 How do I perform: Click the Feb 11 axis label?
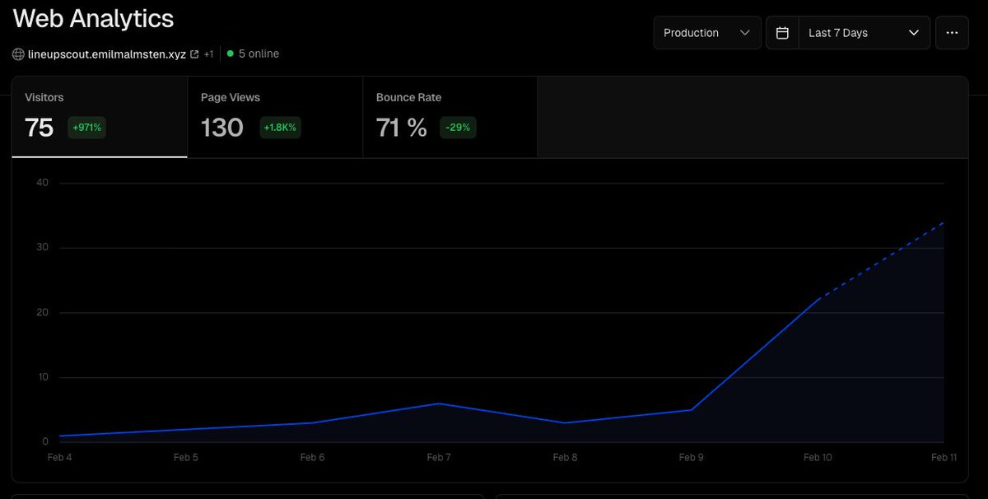point(944,457)
